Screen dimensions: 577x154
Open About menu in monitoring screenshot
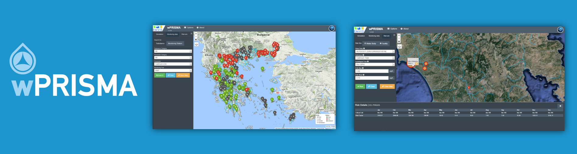click(201, 28)
